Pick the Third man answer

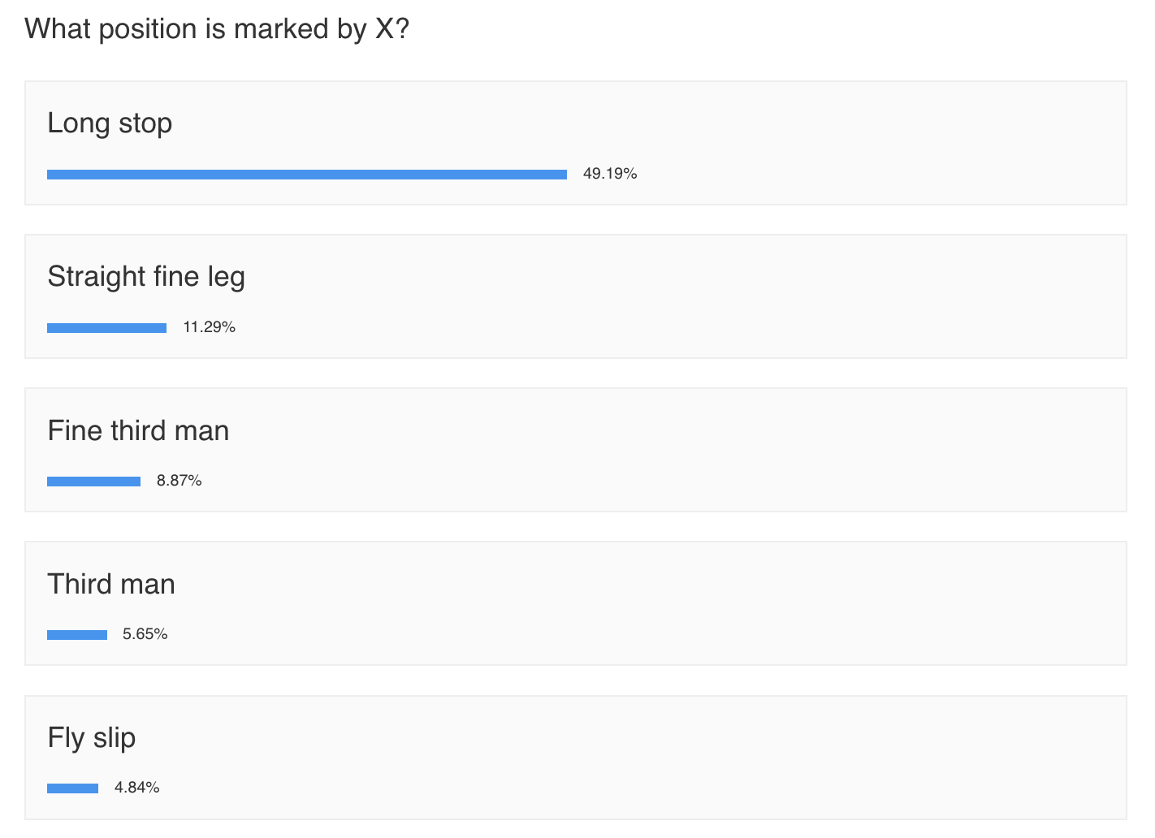[576, 603]
